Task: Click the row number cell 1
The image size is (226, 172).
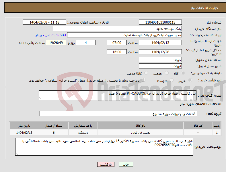Action: click(217, 133)
